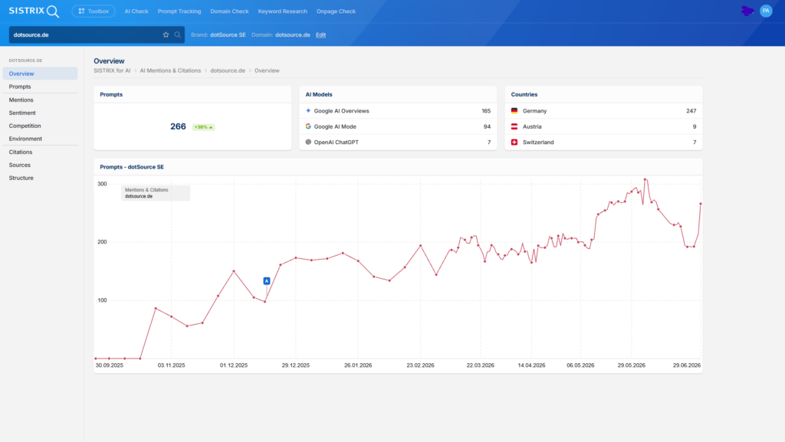Click the 29.12.2025 axis date
This screenshot has width=785, height=442.
(295, 365)
